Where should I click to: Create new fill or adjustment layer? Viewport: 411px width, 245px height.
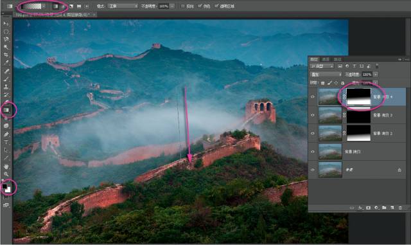click(x=376, y=208)
